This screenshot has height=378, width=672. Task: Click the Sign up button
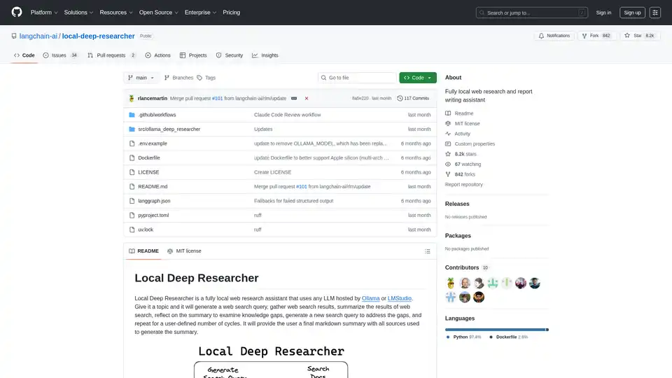click(x=632, y=13)
